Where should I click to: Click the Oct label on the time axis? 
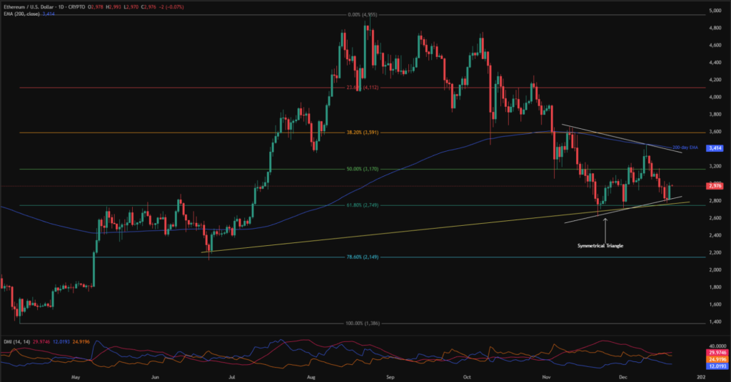467,377
